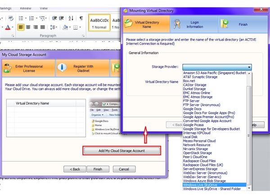Select the multilevel list icon
The image size is (270, 195).
(x=42, y=18)
